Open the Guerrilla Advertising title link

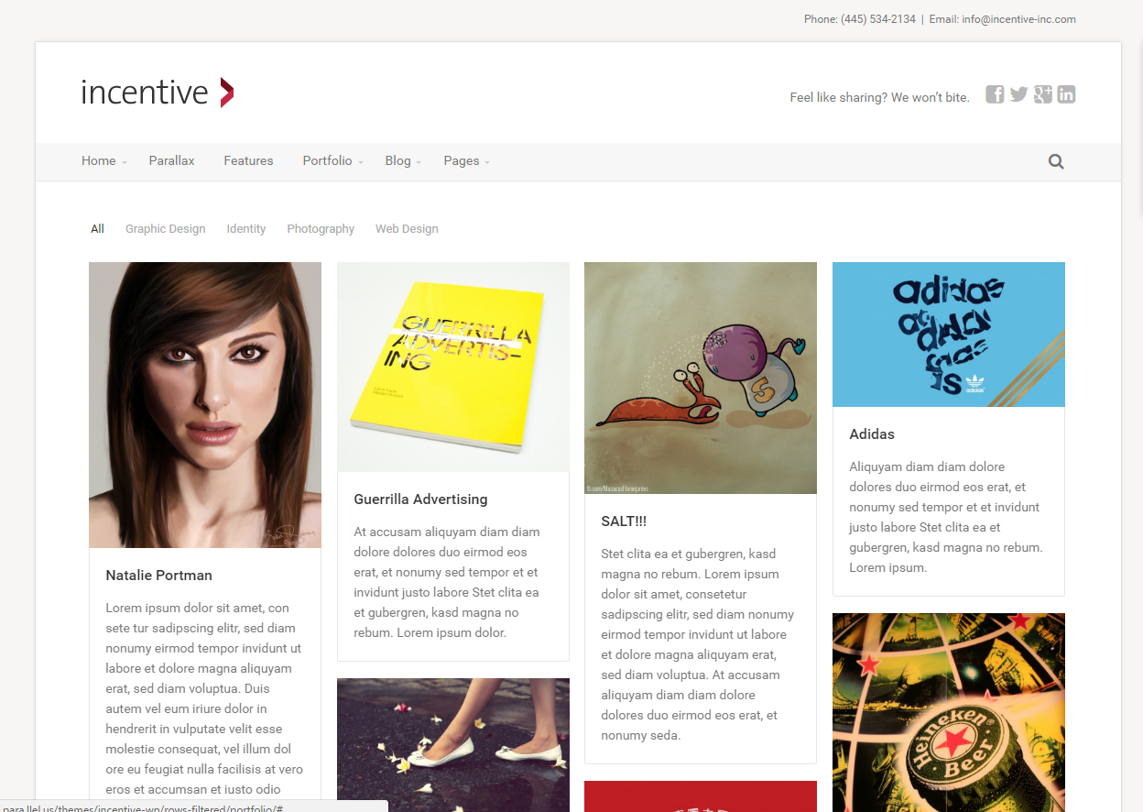pos(420,499)
